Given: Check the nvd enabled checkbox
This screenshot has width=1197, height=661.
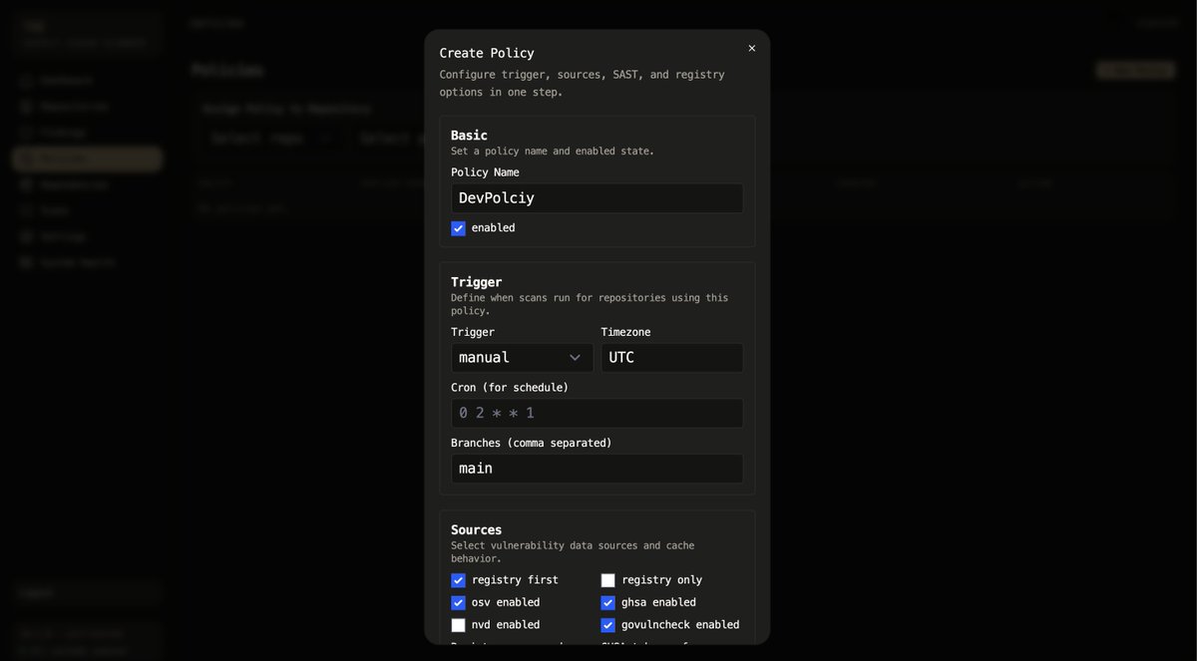Looking at the screenshot, I should [x=458, y=625].
